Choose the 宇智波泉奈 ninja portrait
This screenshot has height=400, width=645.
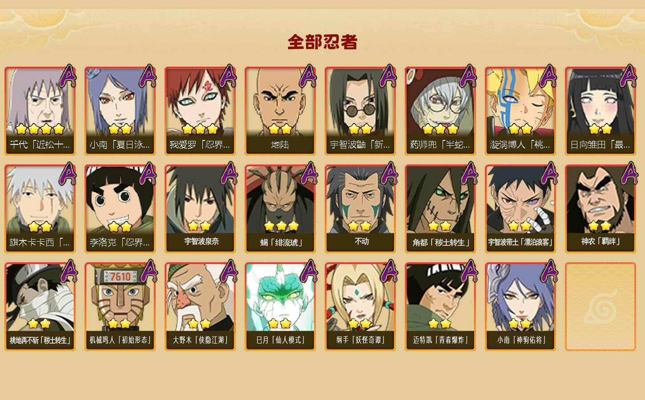click(200, 209)
